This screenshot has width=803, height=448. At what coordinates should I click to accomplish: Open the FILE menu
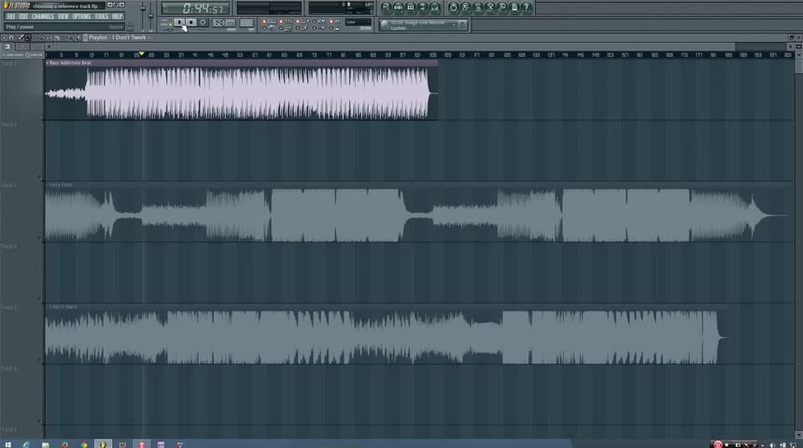11,17
